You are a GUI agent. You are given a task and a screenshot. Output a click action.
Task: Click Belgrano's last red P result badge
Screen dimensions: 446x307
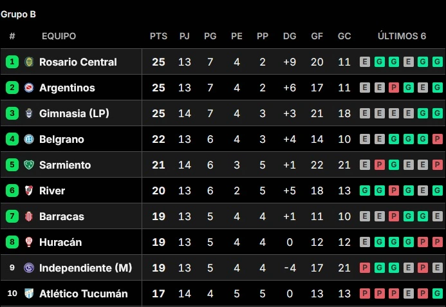tap(437, 139)
